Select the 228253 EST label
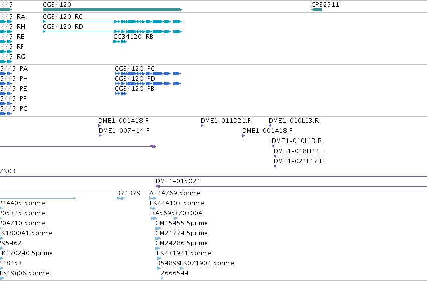 (11, 263)
